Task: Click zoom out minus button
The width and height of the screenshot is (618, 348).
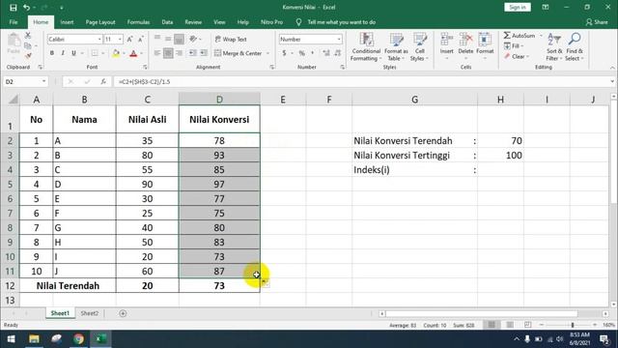Action: (542, 325)
